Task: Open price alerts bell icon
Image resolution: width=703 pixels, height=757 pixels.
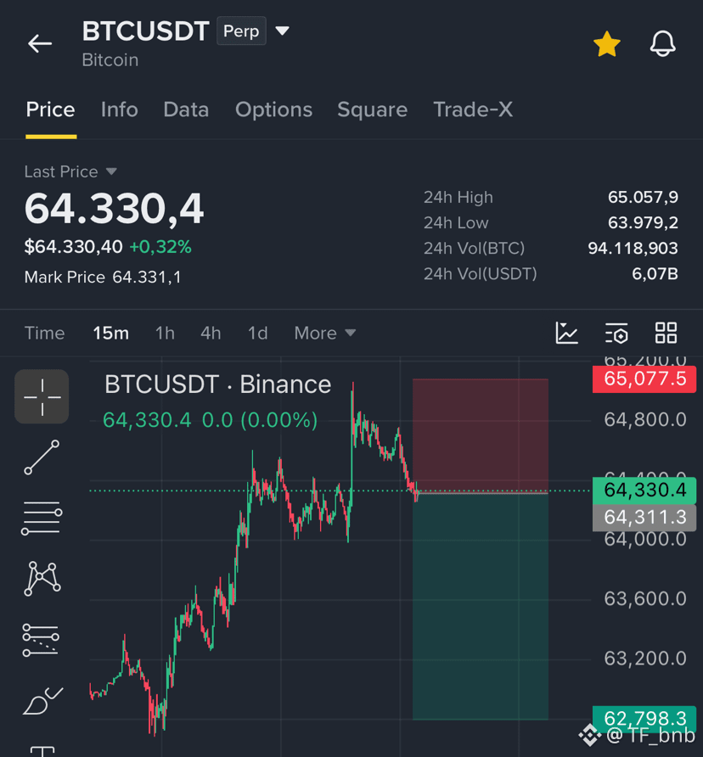Action: (662, 43)
